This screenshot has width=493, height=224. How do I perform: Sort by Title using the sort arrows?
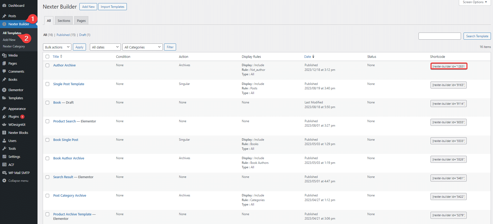(61, 57)
